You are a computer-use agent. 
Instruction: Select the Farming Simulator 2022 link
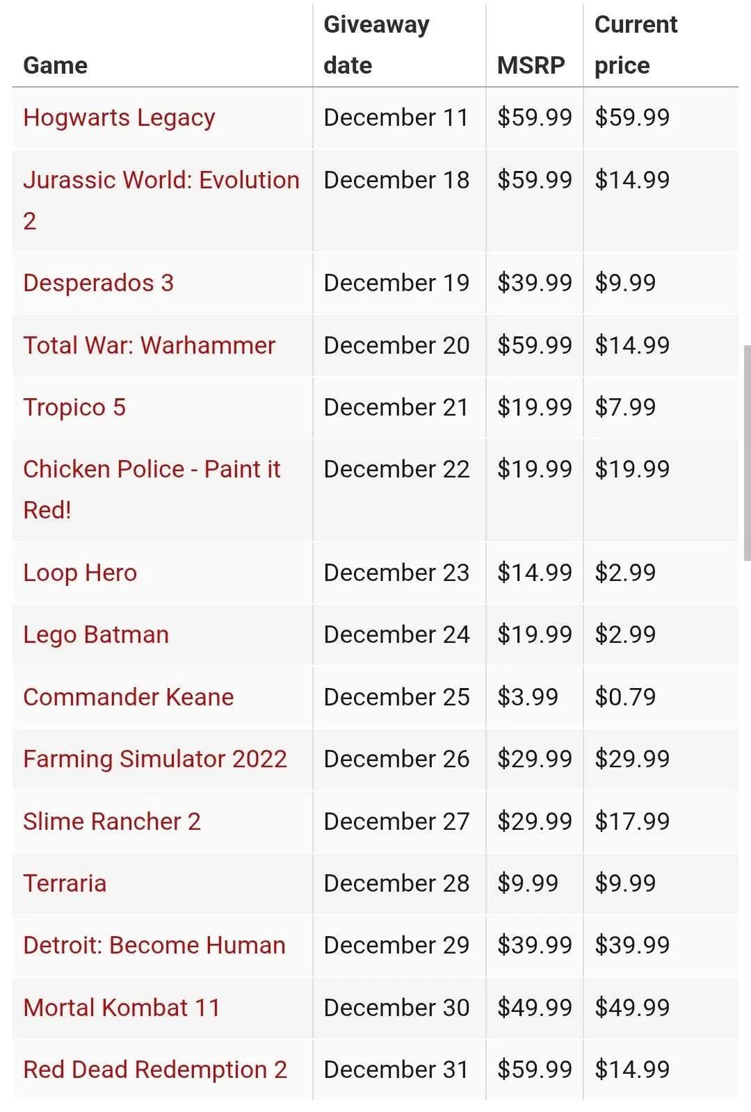(x=154, y=759)
